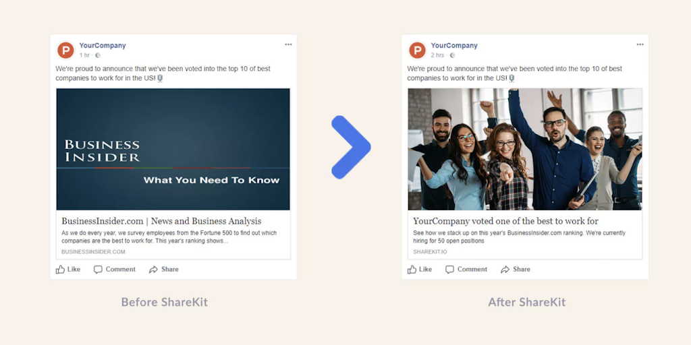Share the After ShareKit post

tap(516, 270)
